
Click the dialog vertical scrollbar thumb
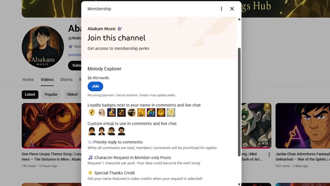(239, 102)
